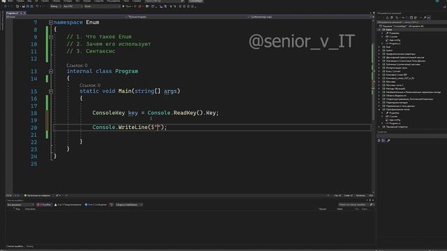Click the Solution Explorer home icon
Screen dimensions: 447x251
click(x=387, y=17)
